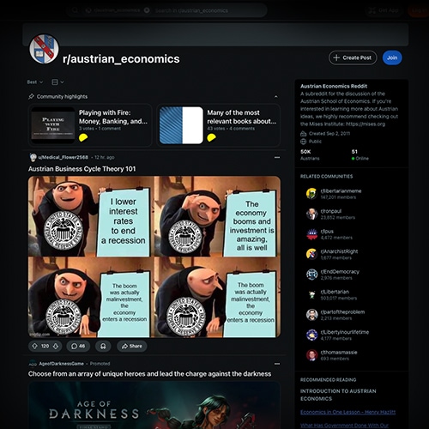Open the promoted post title about unique heroes
The image size is (429, 429).
tap(149, 374)
